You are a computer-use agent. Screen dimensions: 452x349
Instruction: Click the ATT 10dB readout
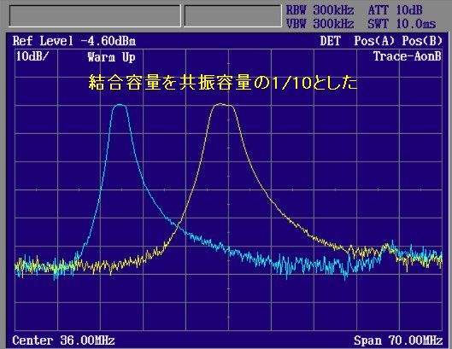[x=395, y=10]
